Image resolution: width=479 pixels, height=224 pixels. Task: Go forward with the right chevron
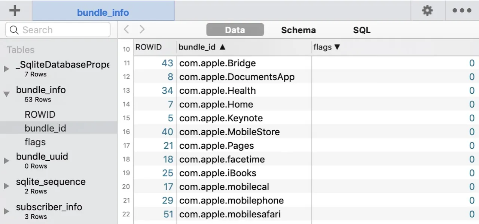click(142, 30)
